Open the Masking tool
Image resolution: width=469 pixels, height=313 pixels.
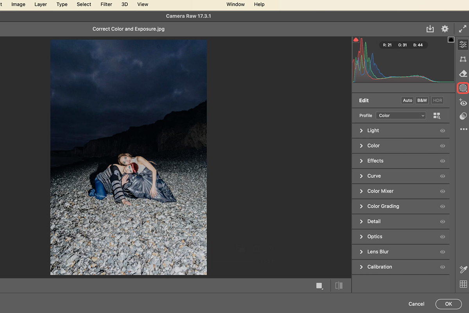point(463,88)
